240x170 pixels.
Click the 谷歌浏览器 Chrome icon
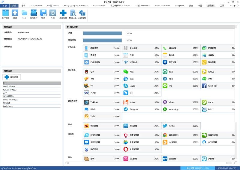point(165,135)
